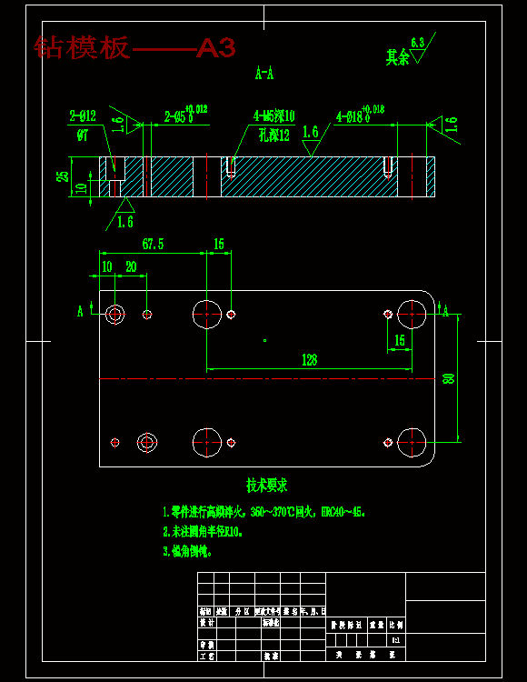The image size is (527, 682).
Task: Select the 10 dimension beside the 20
Action: (x=107, y=266)
